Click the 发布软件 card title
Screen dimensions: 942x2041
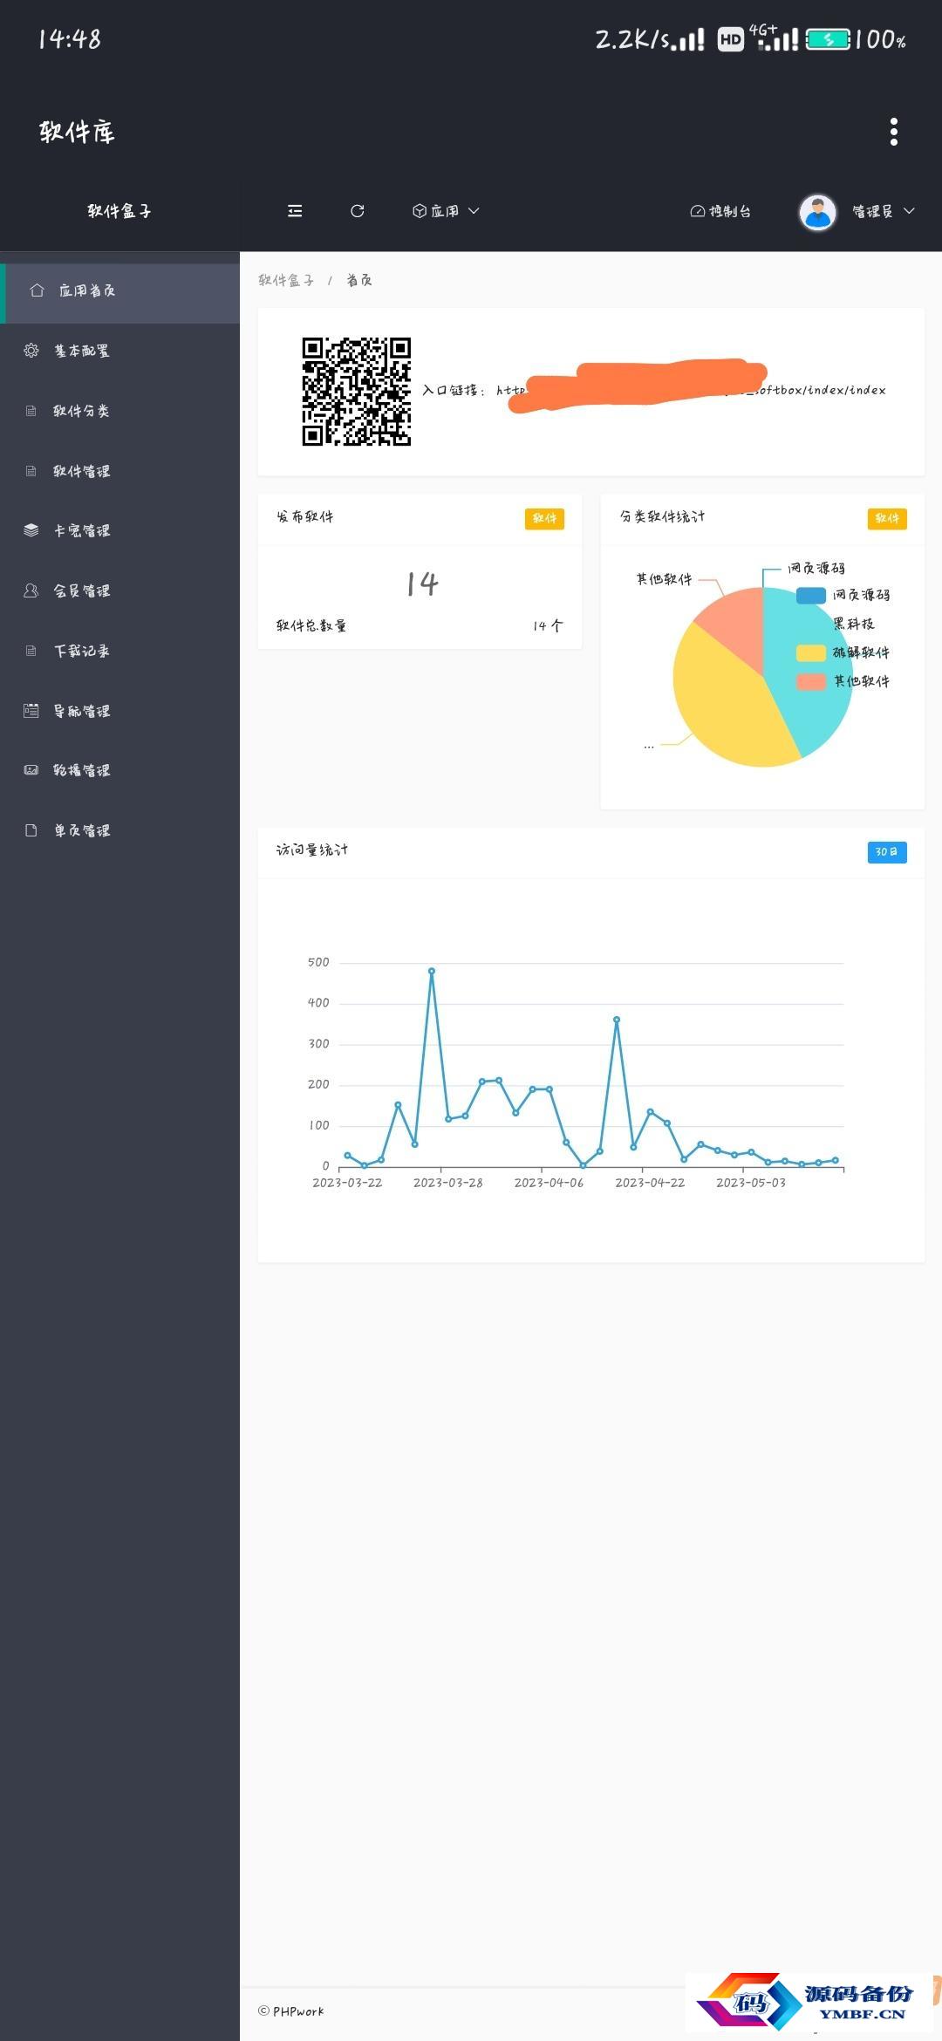[304, 516]
